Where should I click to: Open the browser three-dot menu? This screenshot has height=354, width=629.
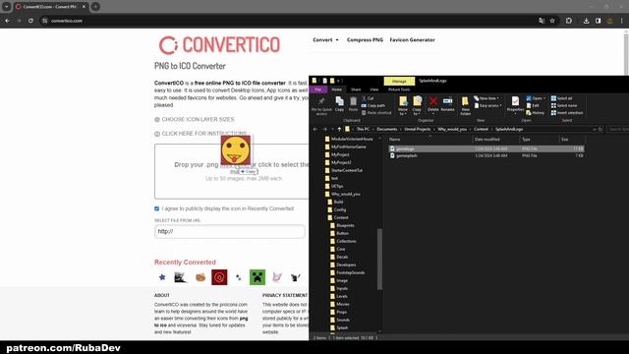622,21
